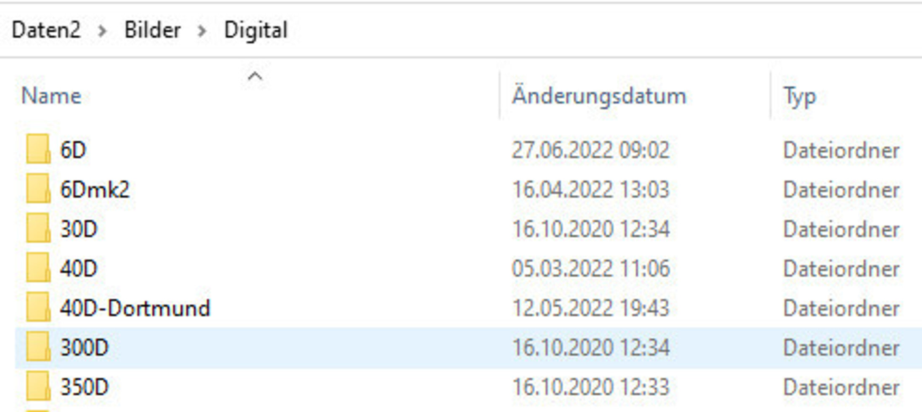Sort by the Name column header

(51, 96)
